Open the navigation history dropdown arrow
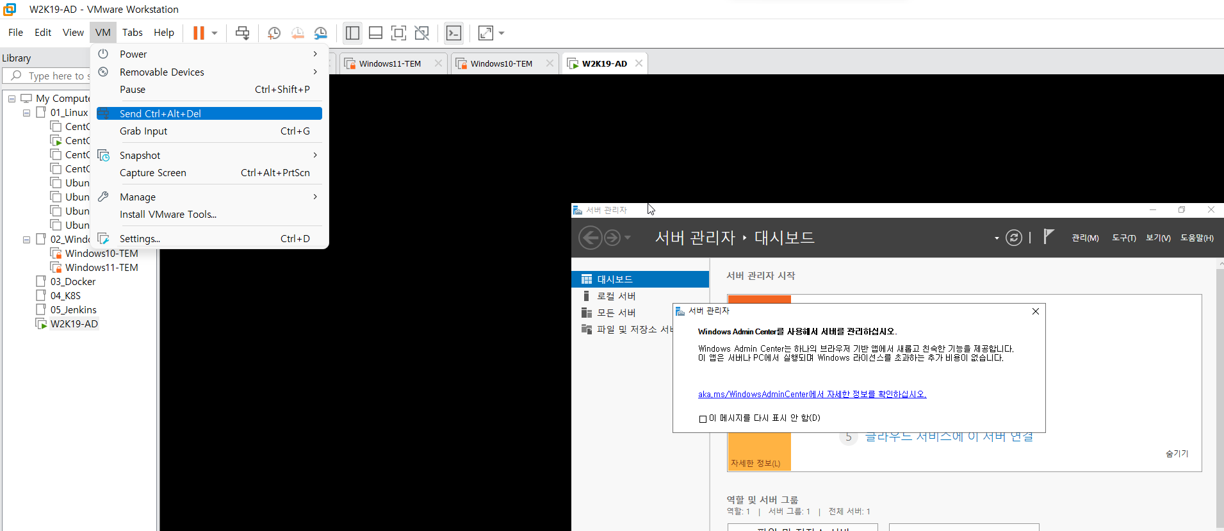Viewport: 1224px width, 531px height. pos(628,238)
